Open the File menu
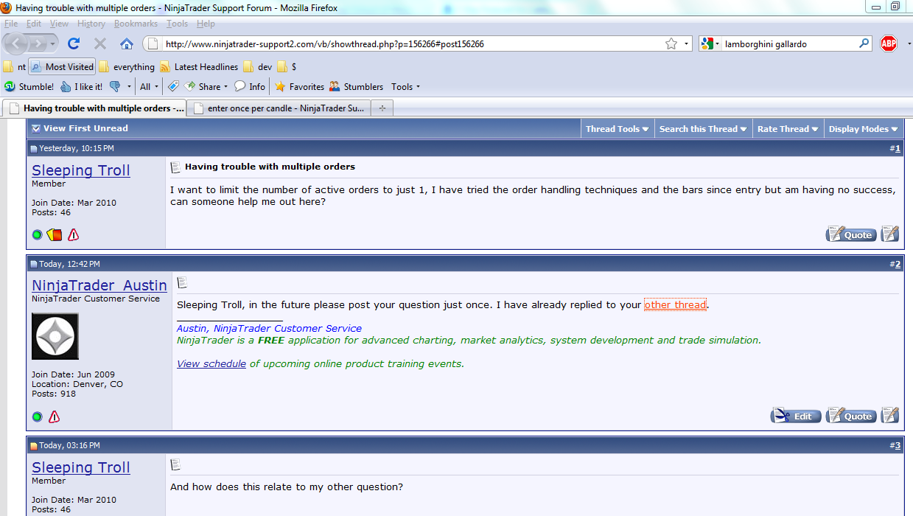The width and height of the screenshot is (913, 516). click(x=11, y=24)
